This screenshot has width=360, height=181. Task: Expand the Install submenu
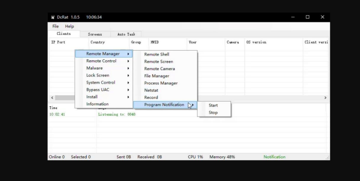tap(104, 97)
